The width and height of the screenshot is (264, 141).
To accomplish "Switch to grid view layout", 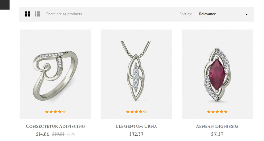I will (28, 14).
